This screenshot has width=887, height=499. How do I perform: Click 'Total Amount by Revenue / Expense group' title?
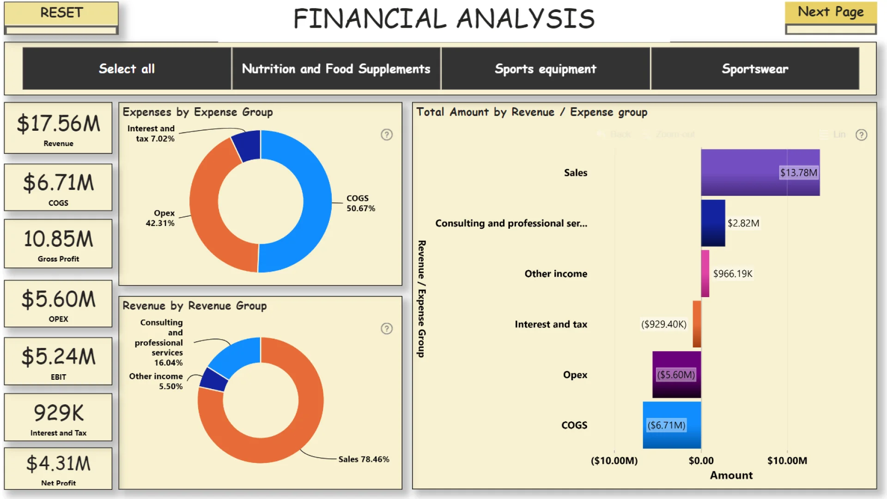click(532, 112)
